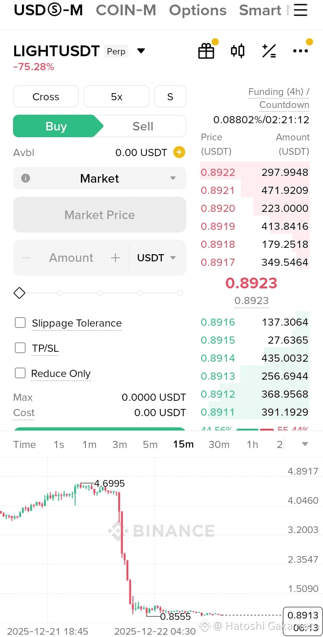
Task: Check the TP/SL checkbox
Action: click(x=20, y=348)
